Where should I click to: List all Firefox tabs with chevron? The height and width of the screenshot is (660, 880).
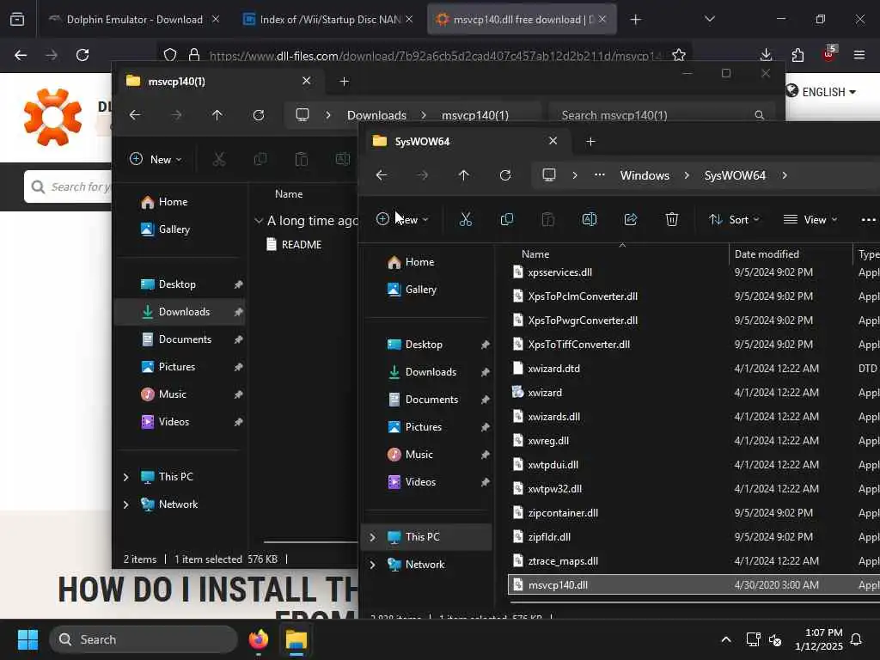click(x=710, y=19)
